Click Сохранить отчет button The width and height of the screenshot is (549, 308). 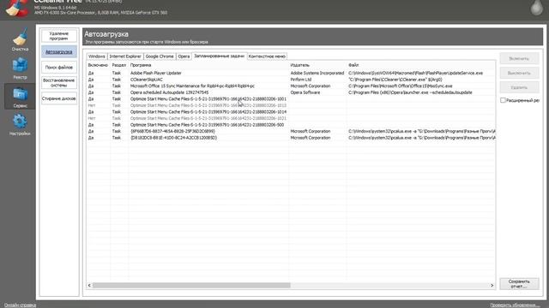pos(519,283)
